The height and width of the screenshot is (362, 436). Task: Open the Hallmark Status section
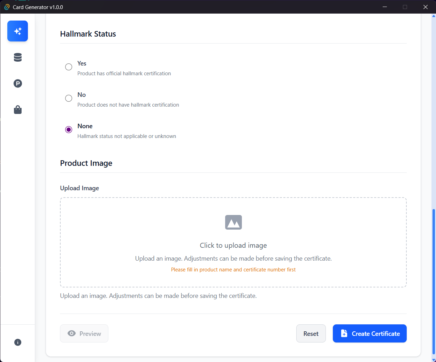coord(88,34)
